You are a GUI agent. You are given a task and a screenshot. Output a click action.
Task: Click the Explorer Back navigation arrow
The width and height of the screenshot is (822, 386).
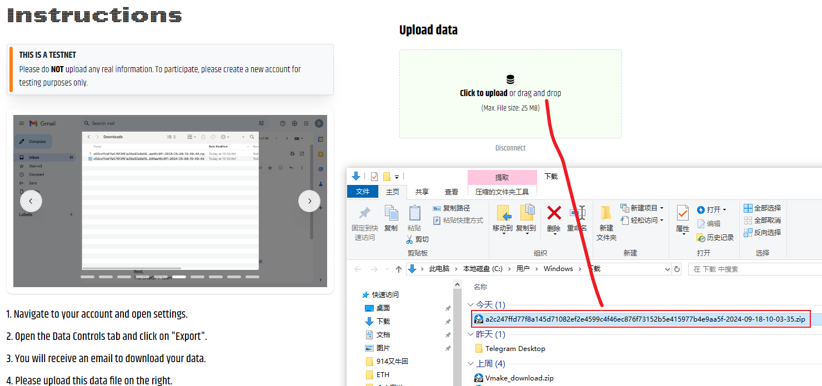coord(358,269)
